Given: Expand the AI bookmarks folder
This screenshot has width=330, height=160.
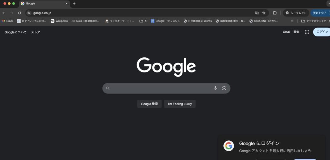Looking at the screenshot, I should 143,21.
